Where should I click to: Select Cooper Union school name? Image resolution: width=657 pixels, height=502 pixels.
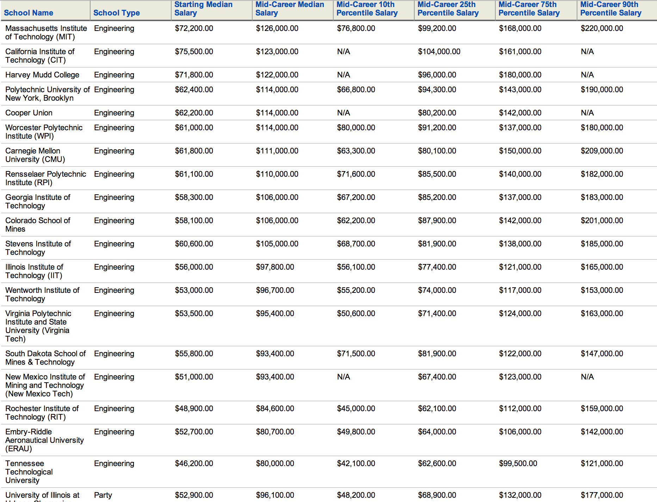[29, 113]
